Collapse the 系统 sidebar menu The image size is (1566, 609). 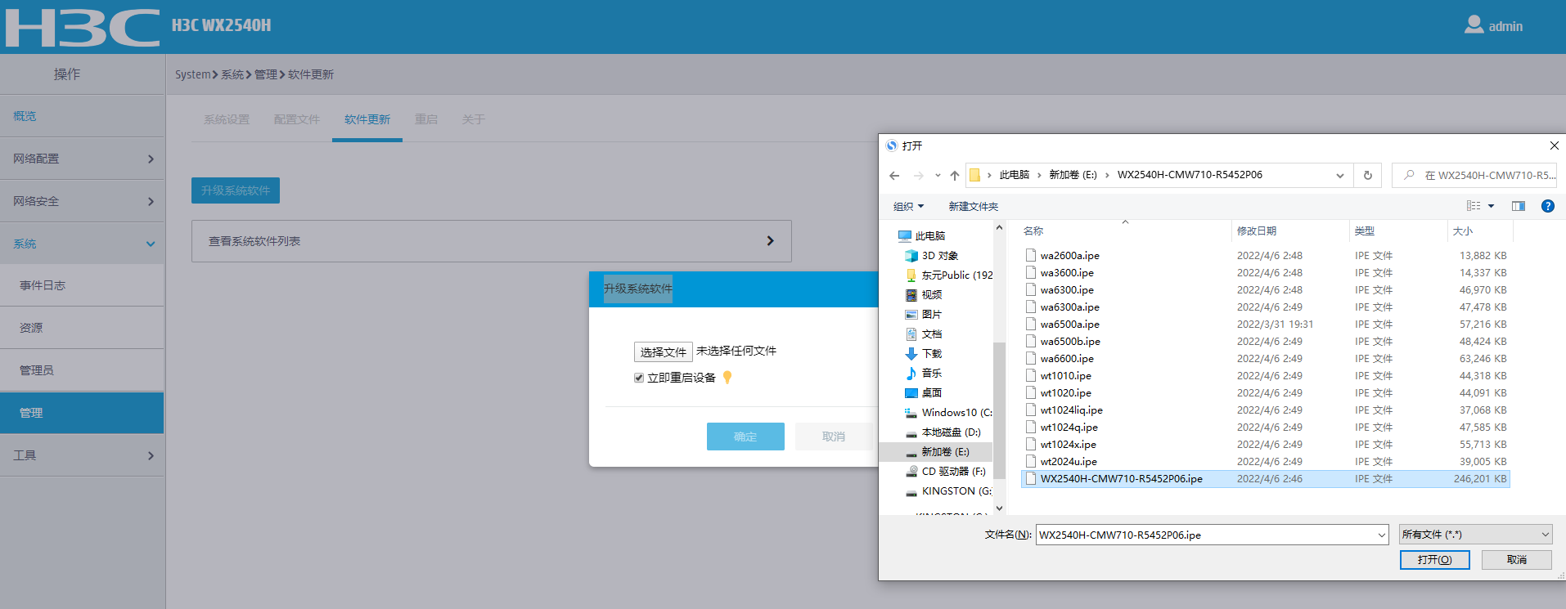click(82, 244)
